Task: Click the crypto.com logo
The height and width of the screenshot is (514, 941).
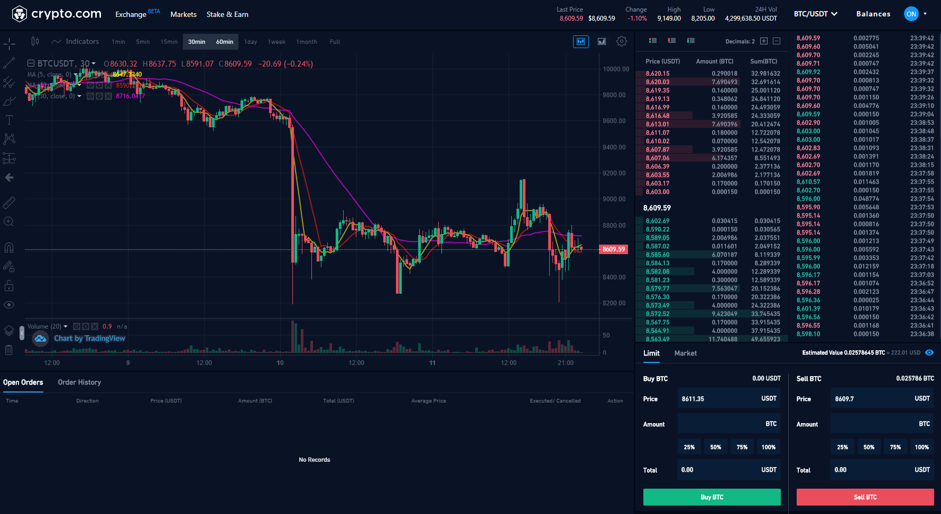Action: coord(57,14)
